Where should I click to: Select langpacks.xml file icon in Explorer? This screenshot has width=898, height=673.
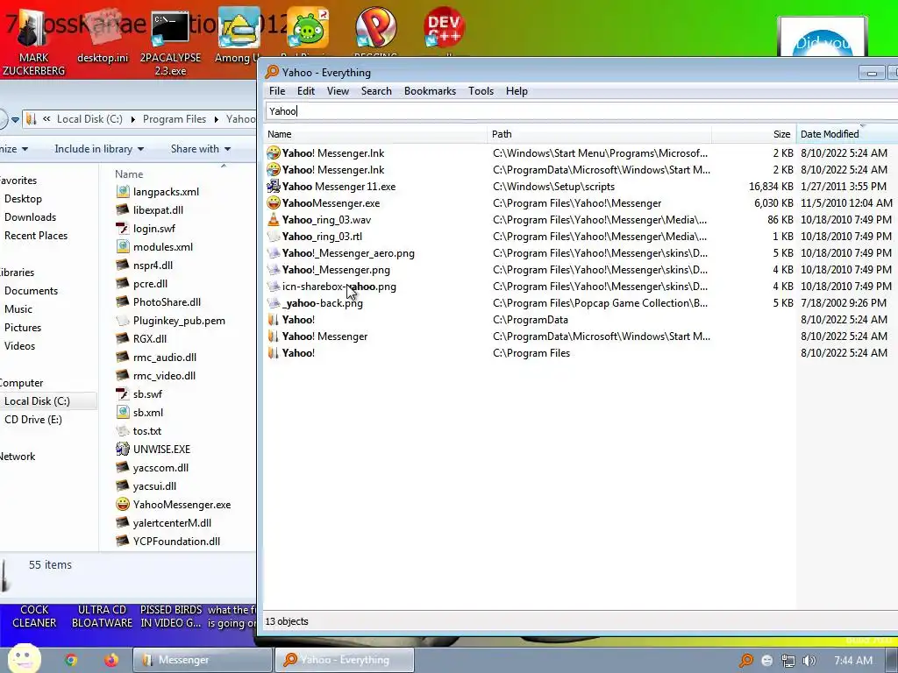pos(123,192)
